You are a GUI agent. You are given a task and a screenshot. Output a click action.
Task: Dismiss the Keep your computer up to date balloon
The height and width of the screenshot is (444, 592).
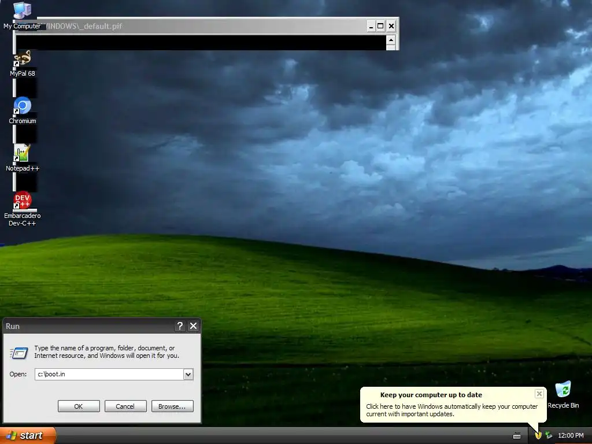(539, 394)
